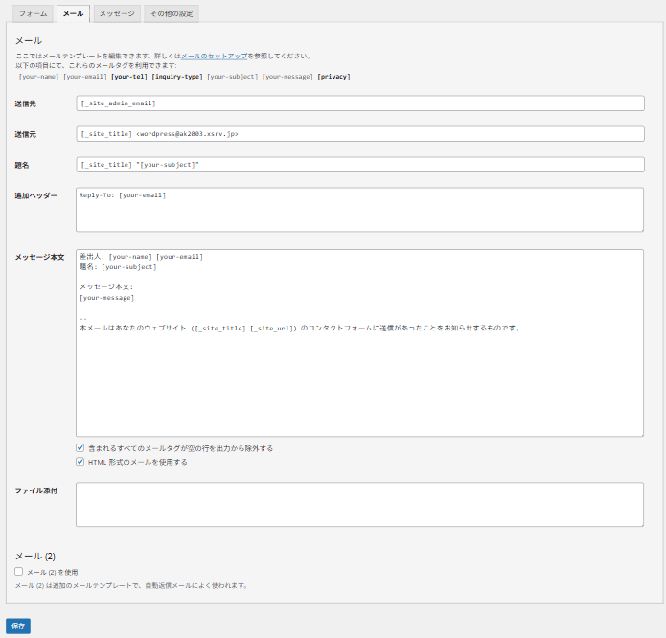Image resolution: width=666 pixels, height=638 pixels.
Task: Click the 保存 button
Action: pyautogui.click(x=18, y=626)
